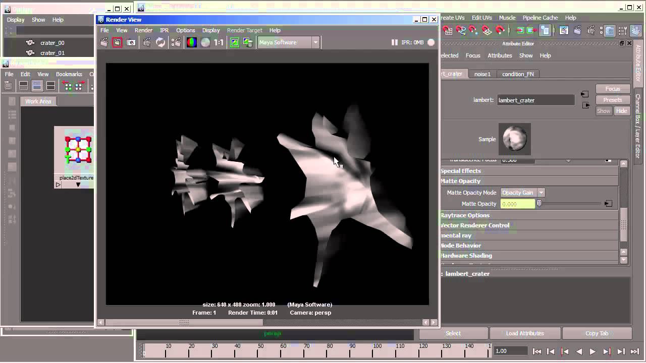Click the Keep Image icon
Viewport: 646px width, 363px height.
tap(235, 42)
